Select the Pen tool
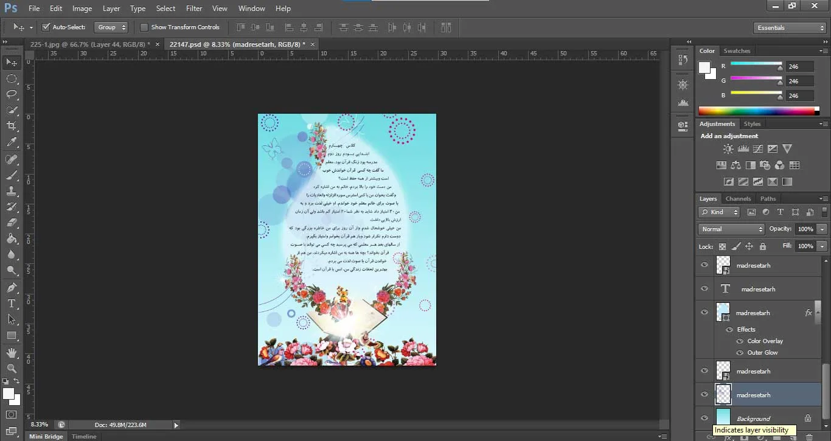The height and width of the screenshot is (441, 831). tap(12, 287)
